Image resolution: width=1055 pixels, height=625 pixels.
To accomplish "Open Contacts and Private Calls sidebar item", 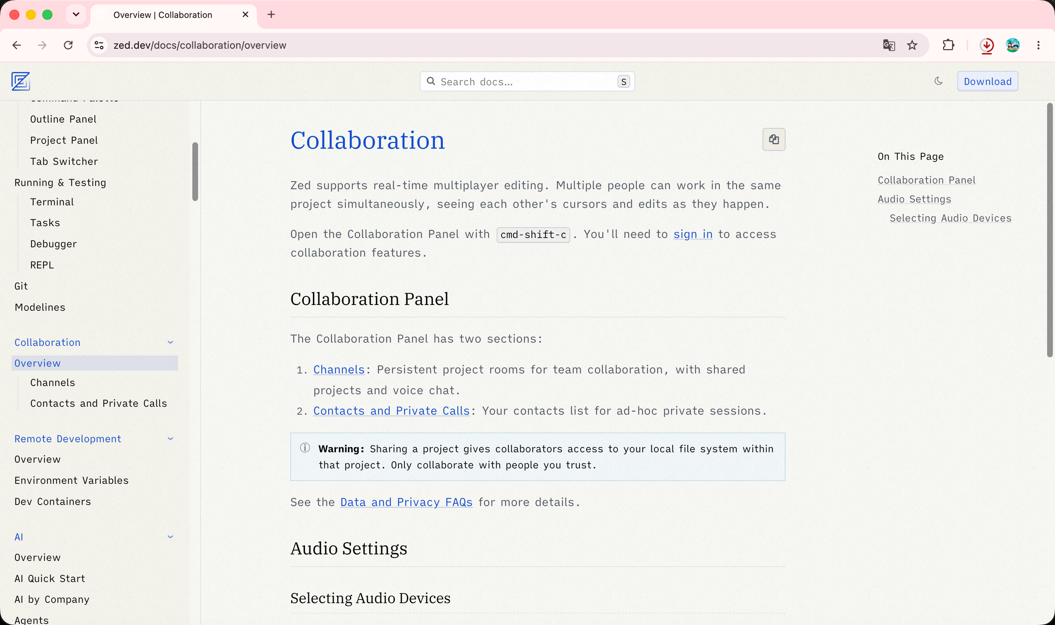I will click(x=99, y=404).
